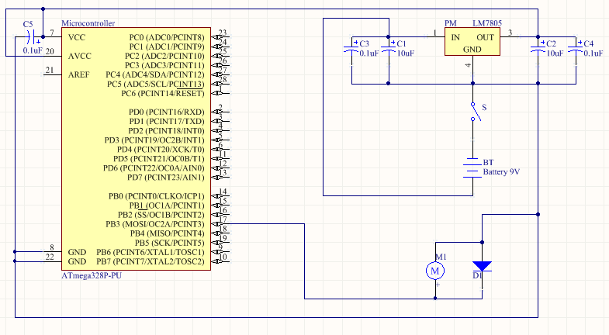
Task: Click the AVCC pin label
Action: pyautogui.click(x=80, y=56)
